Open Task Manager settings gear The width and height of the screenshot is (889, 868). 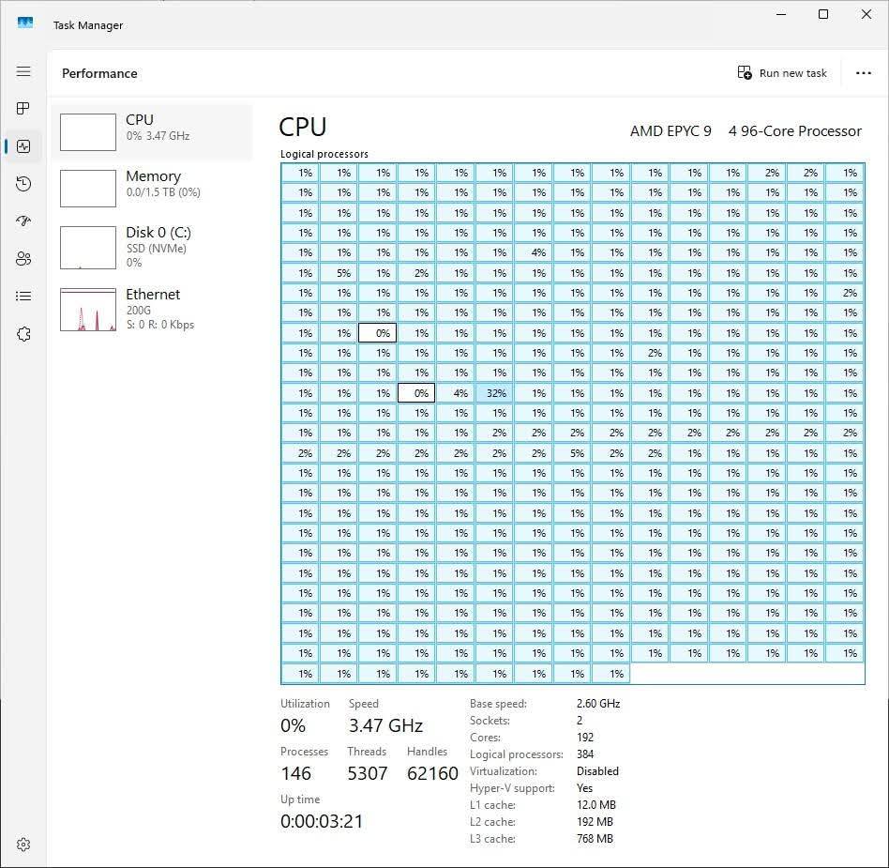(23, 845)
